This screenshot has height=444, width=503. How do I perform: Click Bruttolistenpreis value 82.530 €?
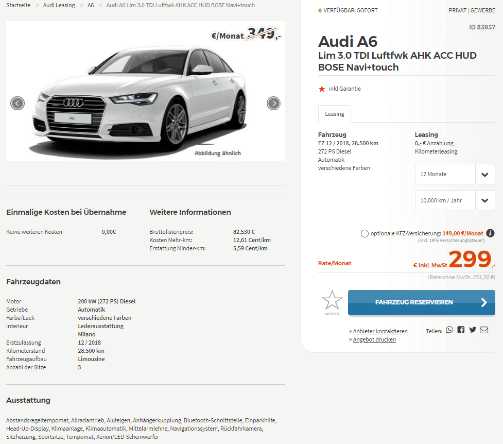(x=244, y=232)
